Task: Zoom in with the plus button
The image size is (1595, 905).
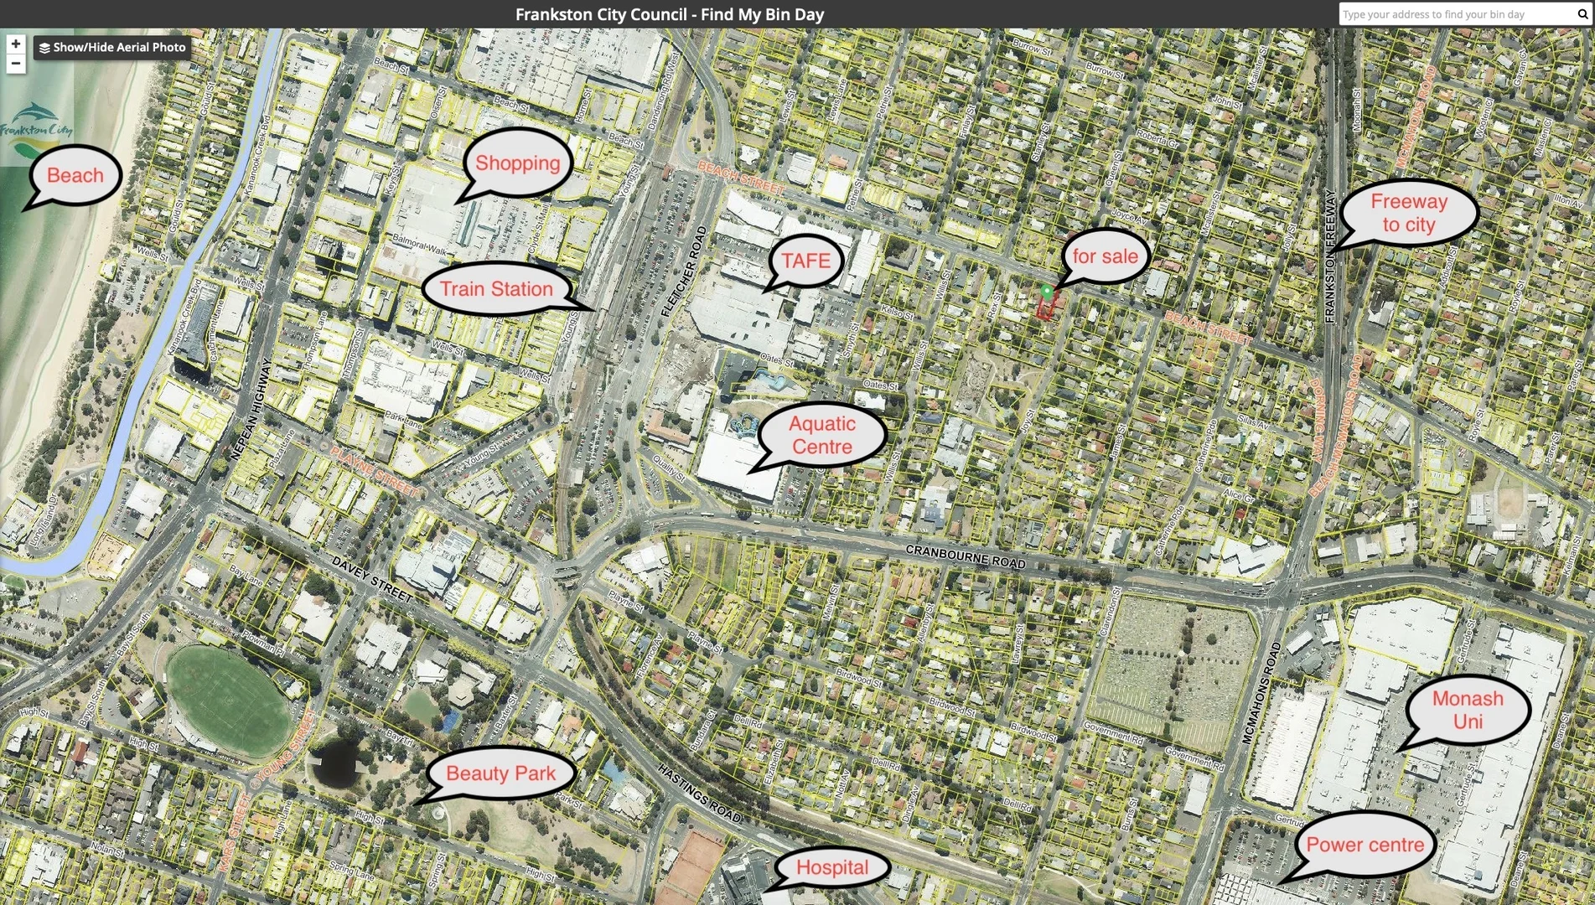Action: click(15, 44)
